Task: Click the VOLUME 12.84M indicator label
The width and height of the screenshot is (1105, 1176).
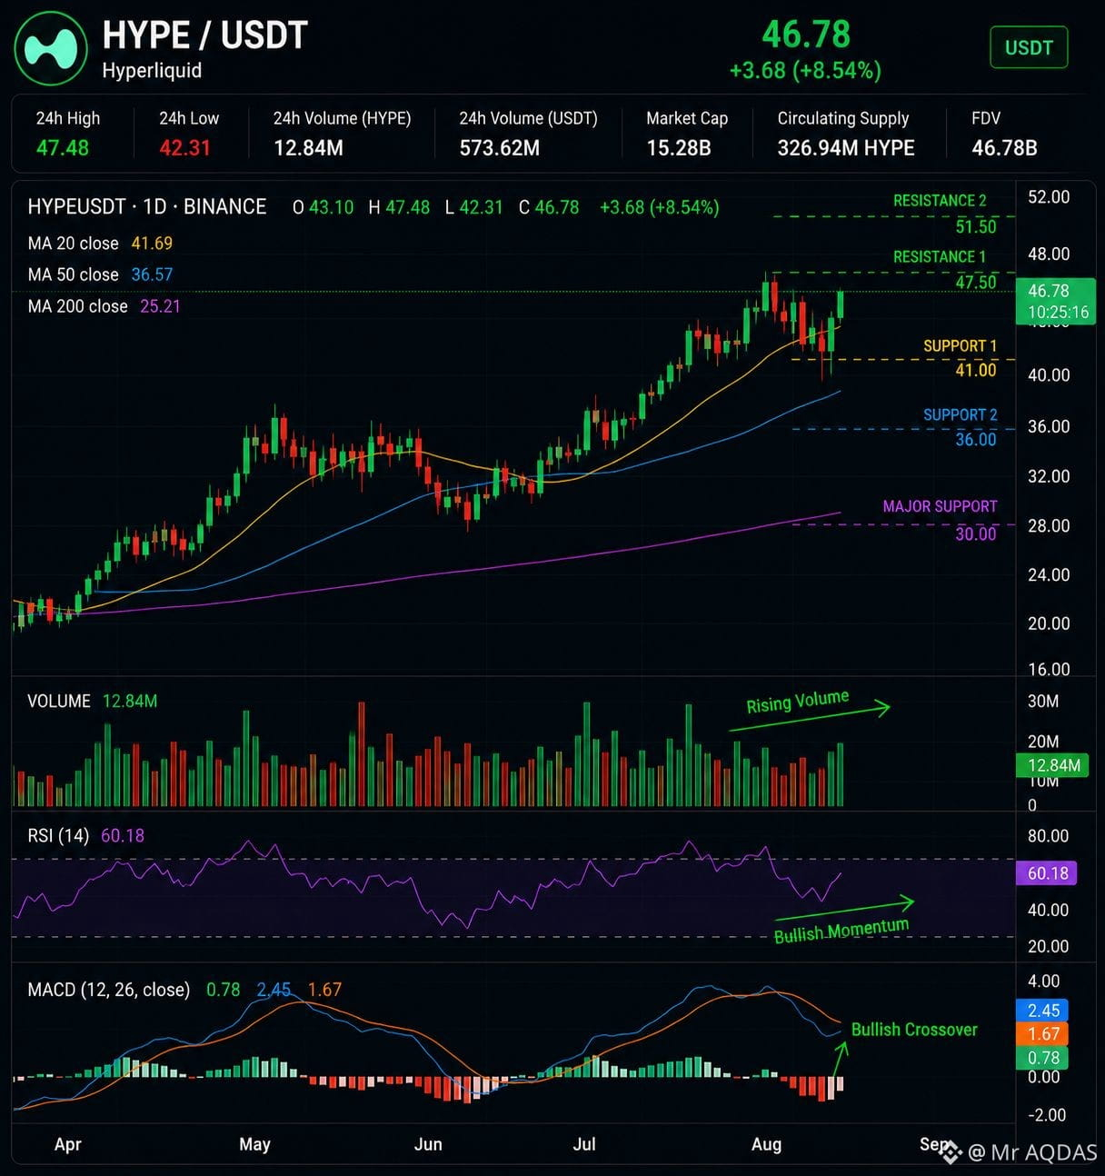Action: 93,702
